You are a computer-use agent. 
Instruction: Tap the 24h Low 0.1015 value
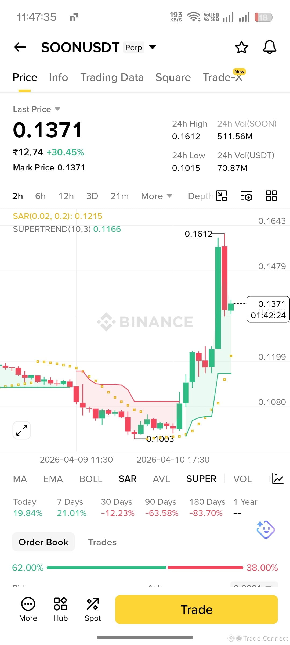pos(186,168)
